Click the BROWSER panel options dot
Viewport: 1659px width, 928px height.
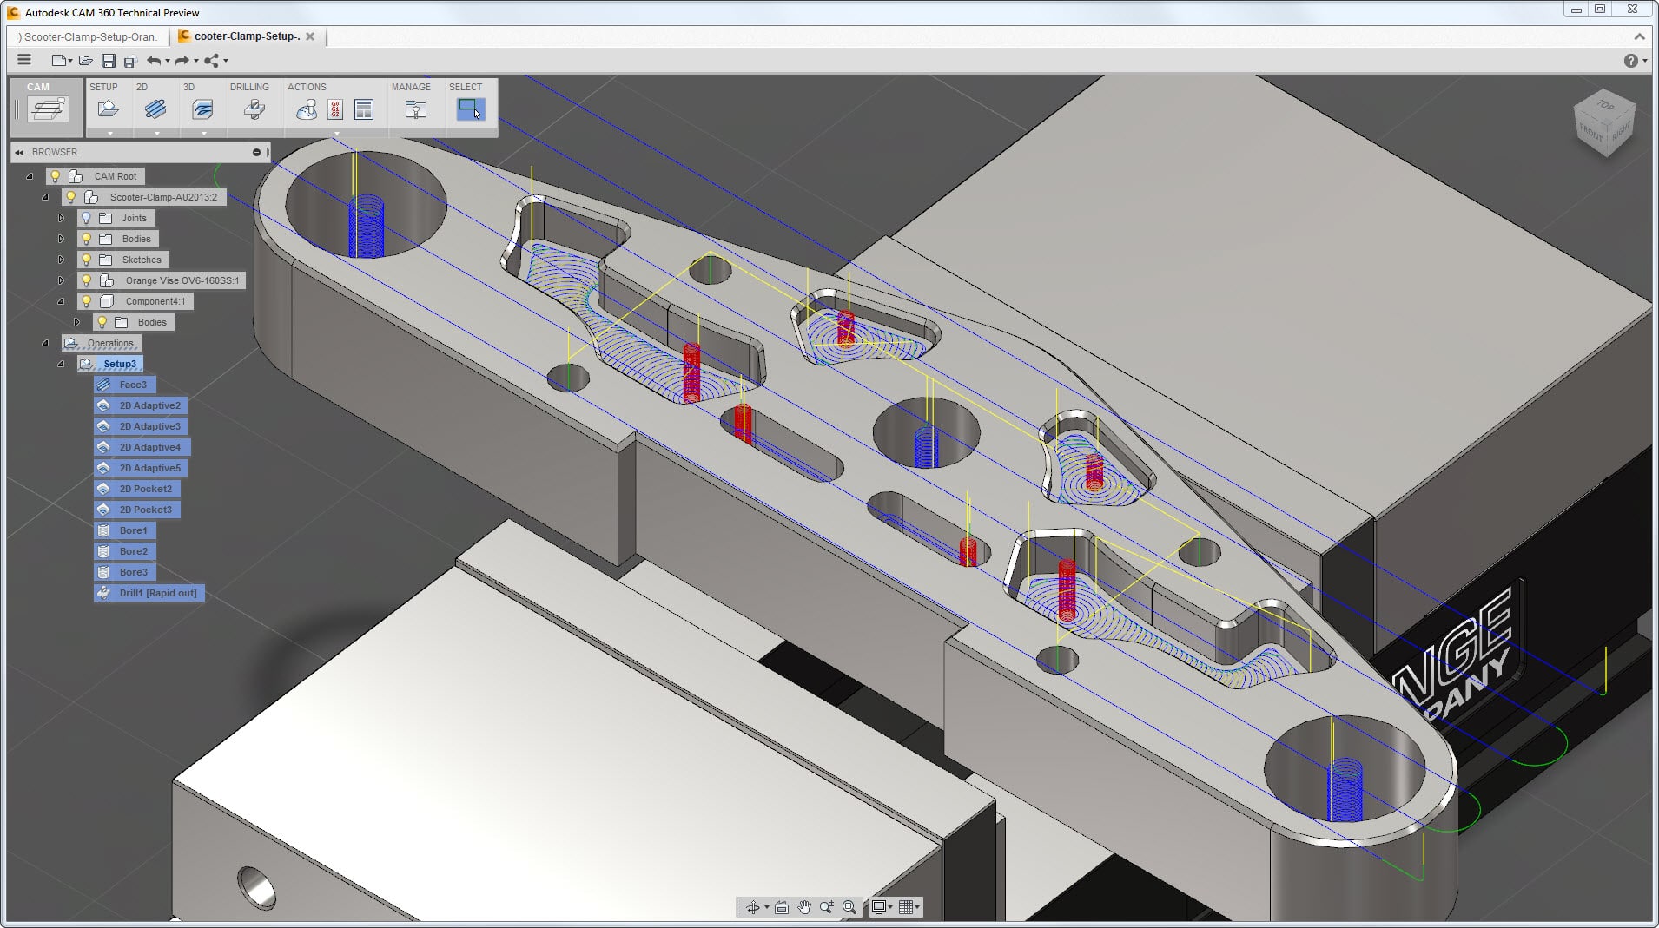[256, 152]
